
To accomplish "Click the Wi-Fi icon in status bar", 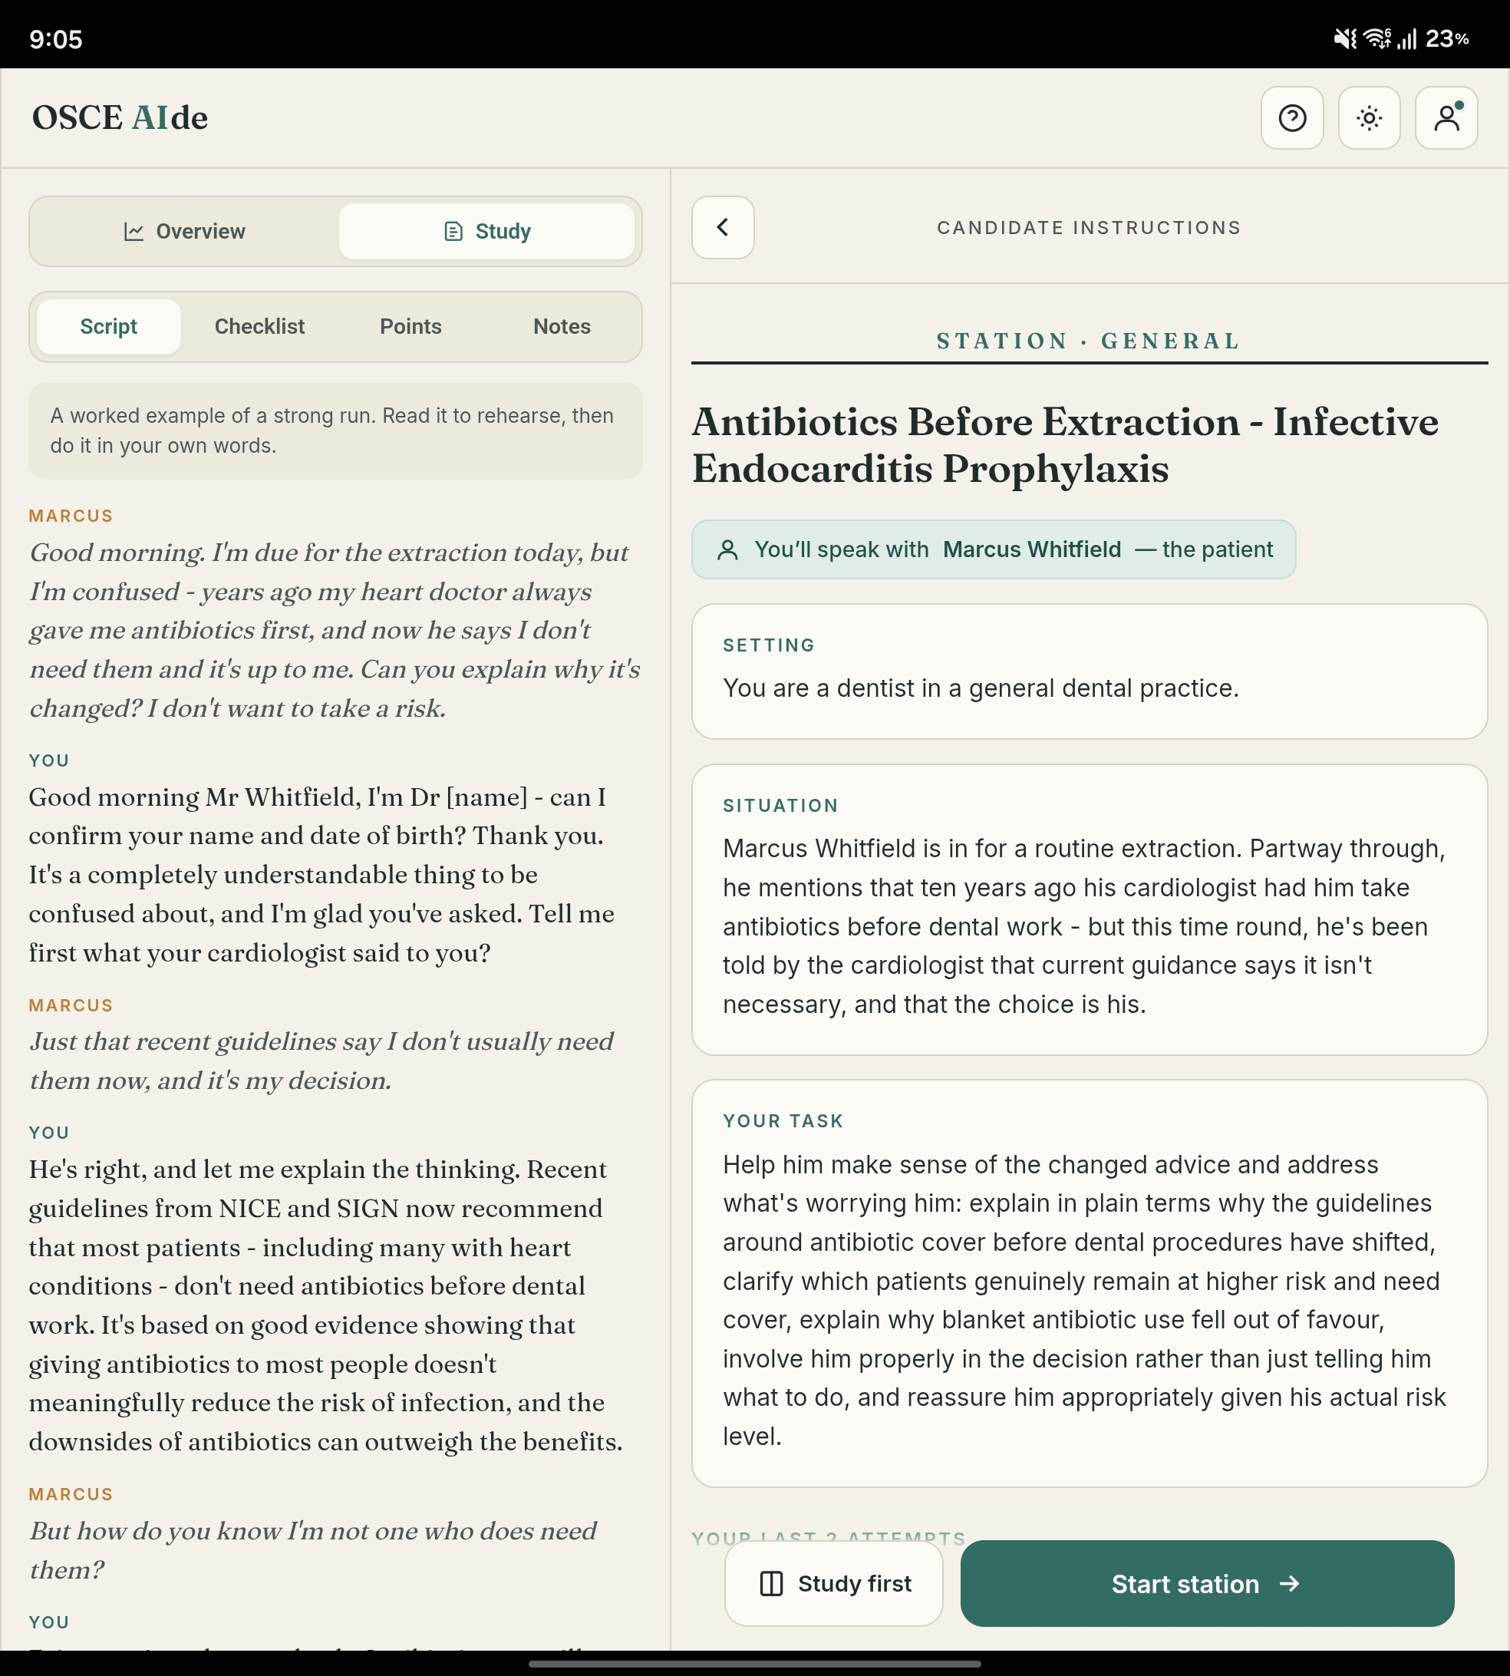I will click(1377, 39).
